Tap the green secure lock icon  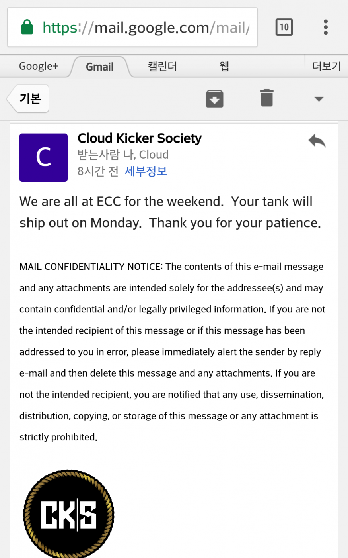point(27,28)
